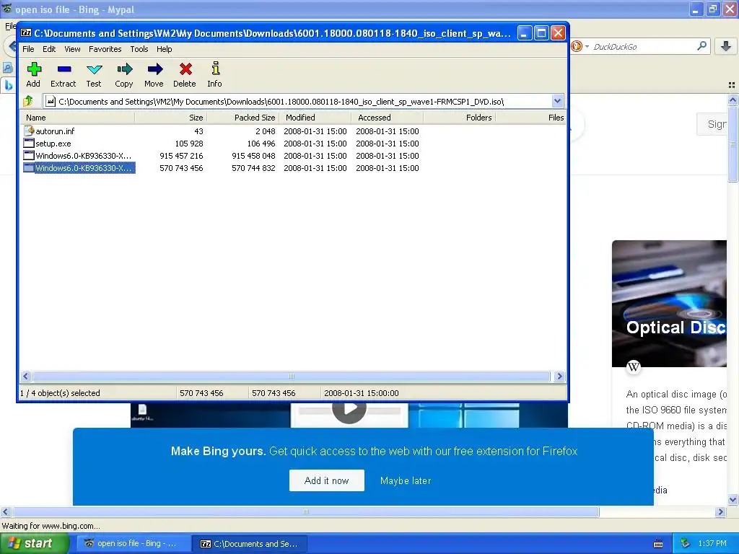
Task: Expand the address path dropdown arrow
Action: click(557, 101)
